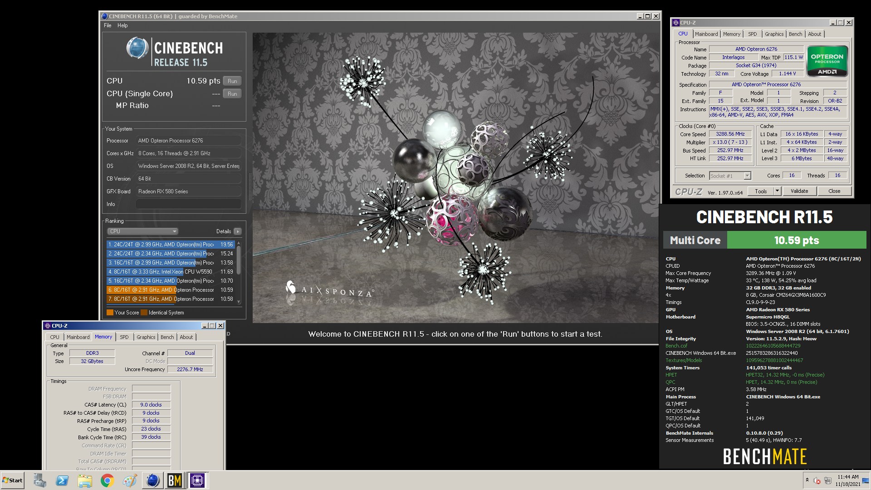Switch to CPU tab in lower CPU-Z window
The height and width of the screenshot is (490, 871).
point(55,337)
